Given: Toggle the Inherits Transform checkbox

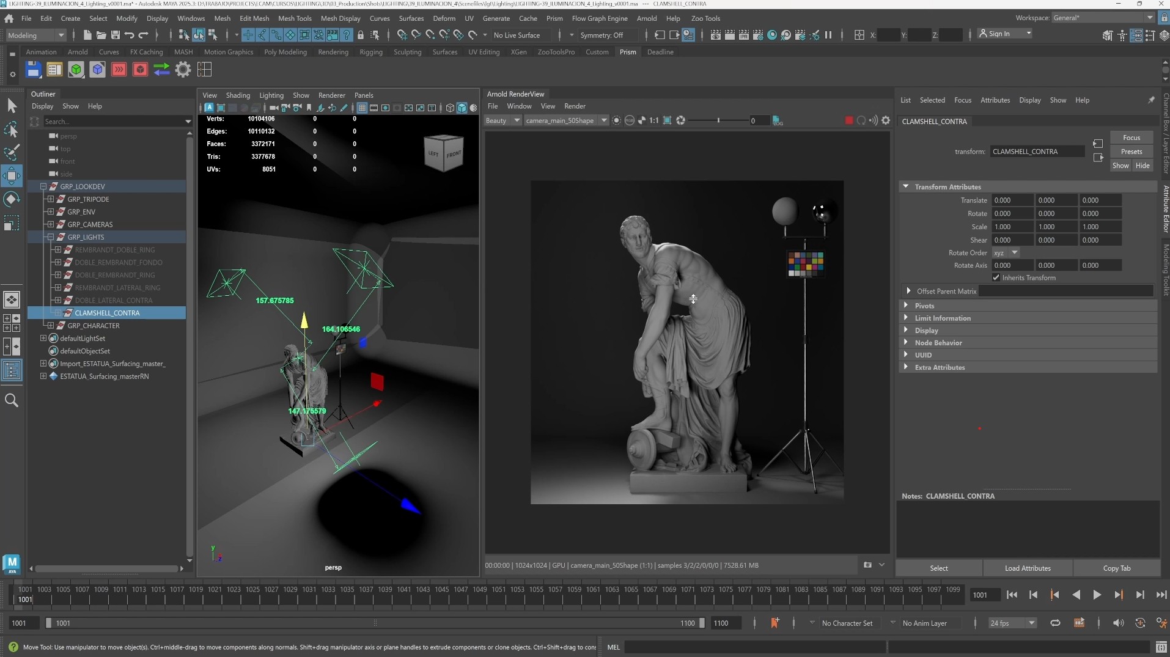Looking at the screenshot, I should (996, 278).
